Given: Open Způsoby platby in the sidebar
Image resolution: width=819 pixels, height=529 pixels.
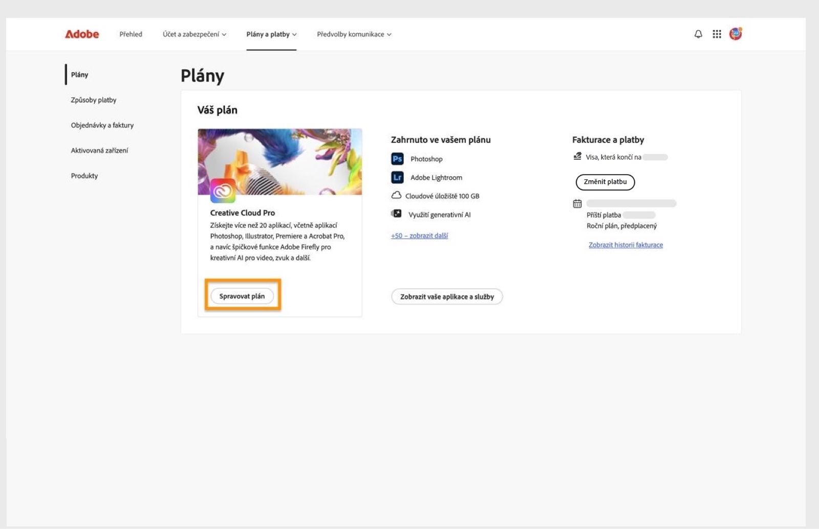Looking at the screenshot, I should (x=94, y=100).
